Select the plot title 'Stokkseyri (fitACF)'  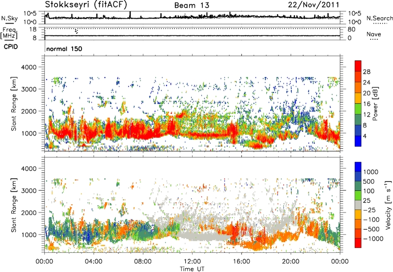(x=86, y=4)
